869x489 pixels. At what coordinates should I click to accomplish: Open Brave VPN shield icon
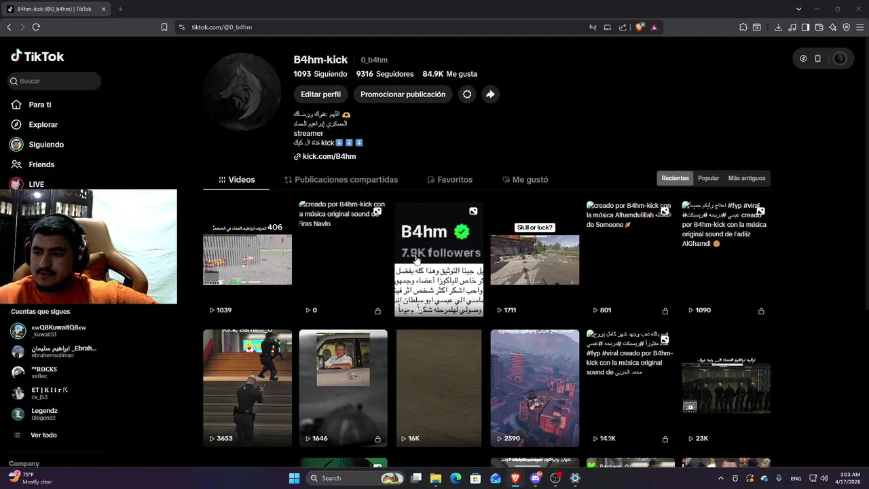pos(846,27)
